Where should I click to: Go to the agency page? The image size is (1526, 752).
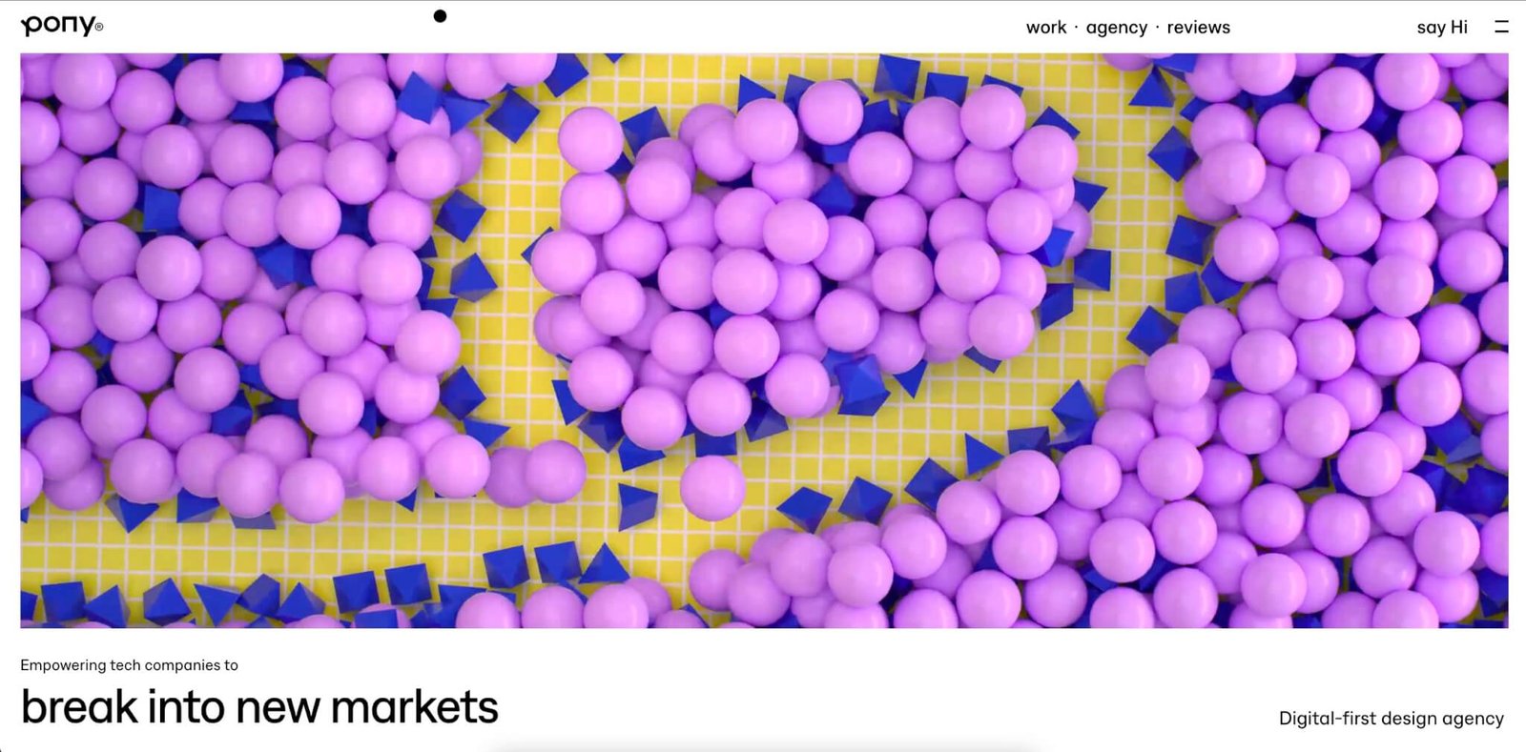(x=1116, y=28)
